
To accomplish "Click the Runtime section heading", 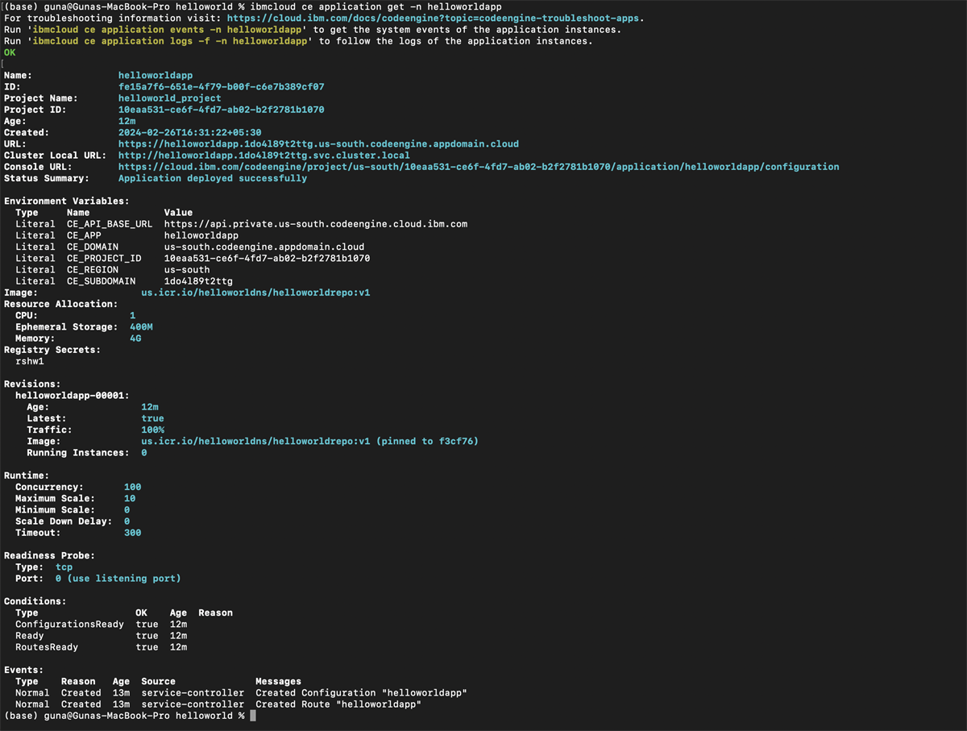I will pos(27,476).
